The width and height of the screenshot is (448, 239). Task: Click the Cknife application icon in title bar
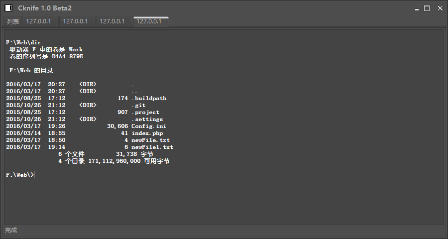8,8
